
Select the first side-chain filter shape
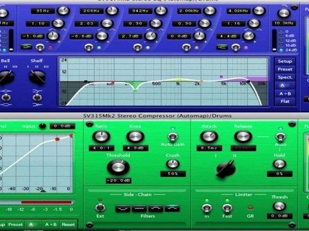point(123,209)
